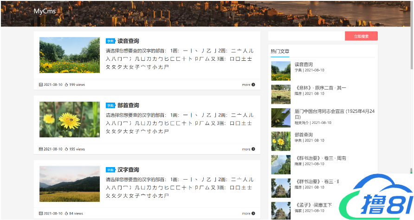
Task: Click inside the search text field
Action: 306,36
